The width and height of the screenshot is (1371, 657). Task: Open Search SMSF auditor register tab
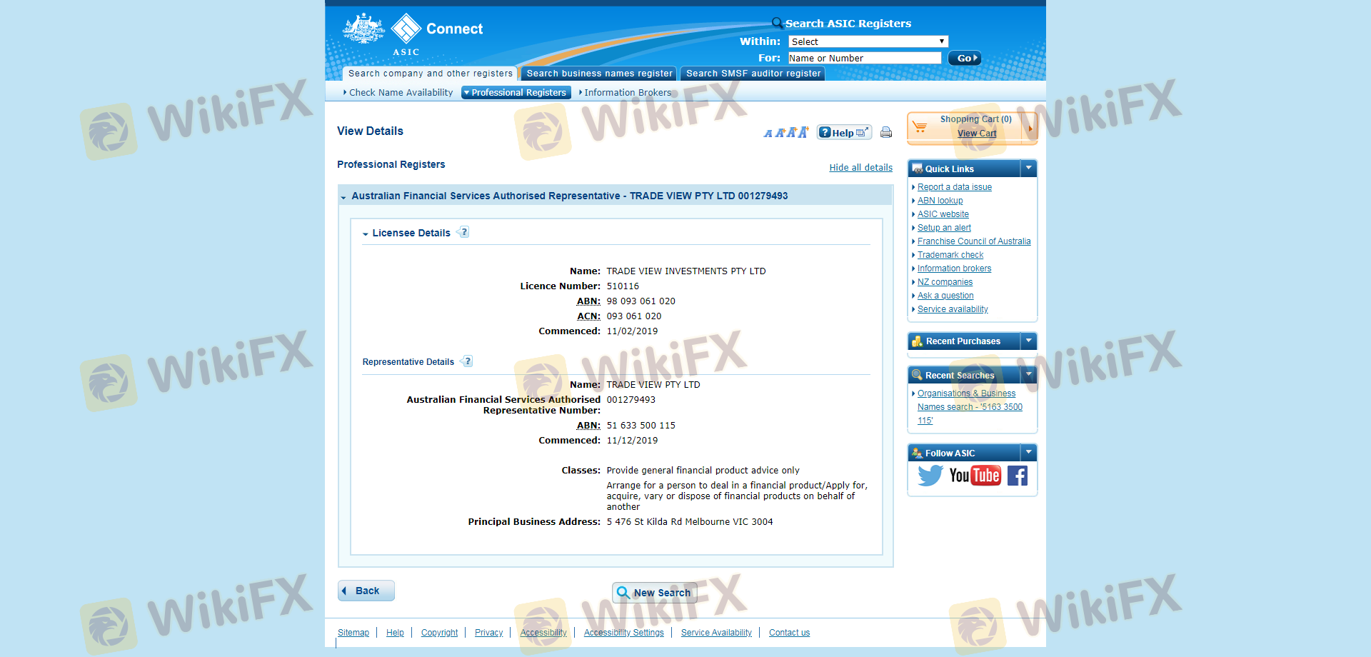point(753,74)
